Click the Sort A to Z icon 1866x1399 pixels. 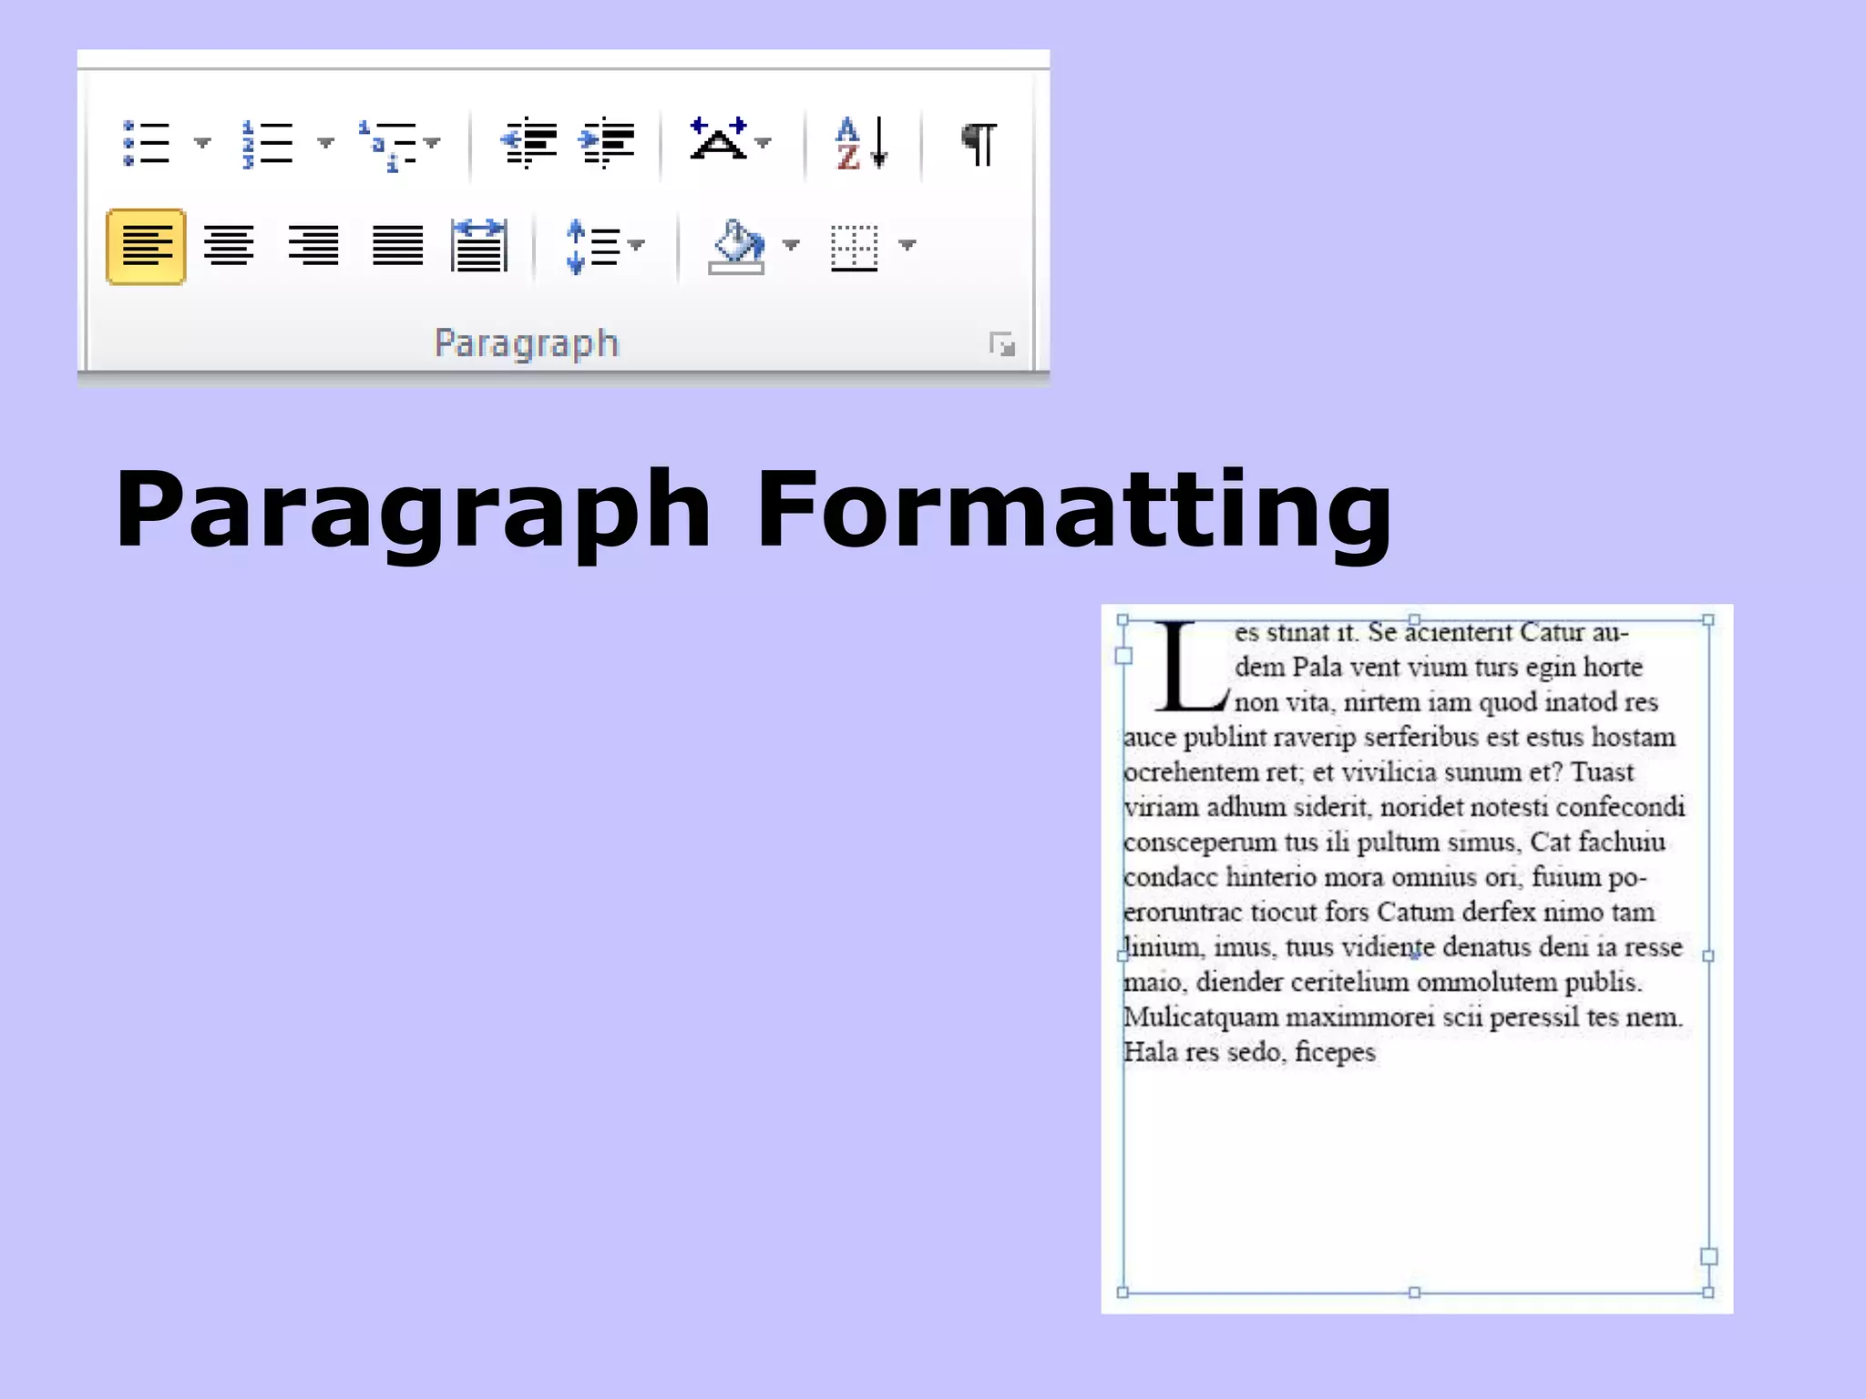click(x=860, y=143)
